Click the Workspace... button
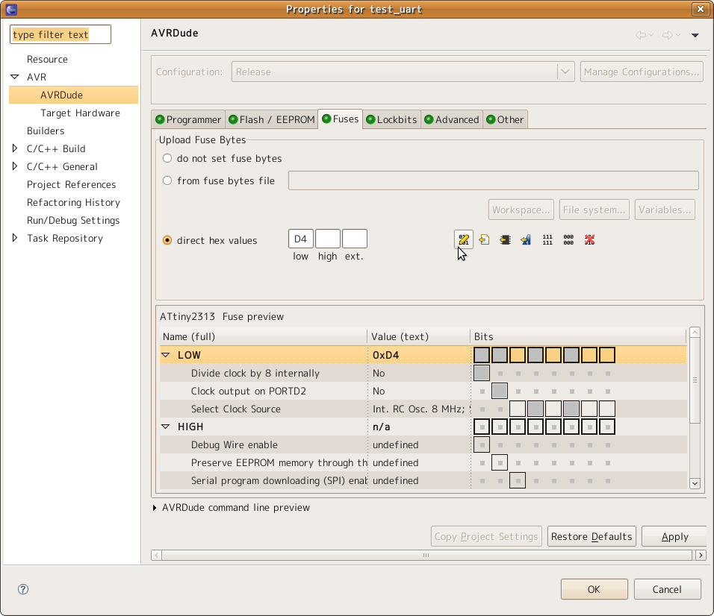Image resolution: width=714 pixels, height=616 pixels. [x=521, y=210]
